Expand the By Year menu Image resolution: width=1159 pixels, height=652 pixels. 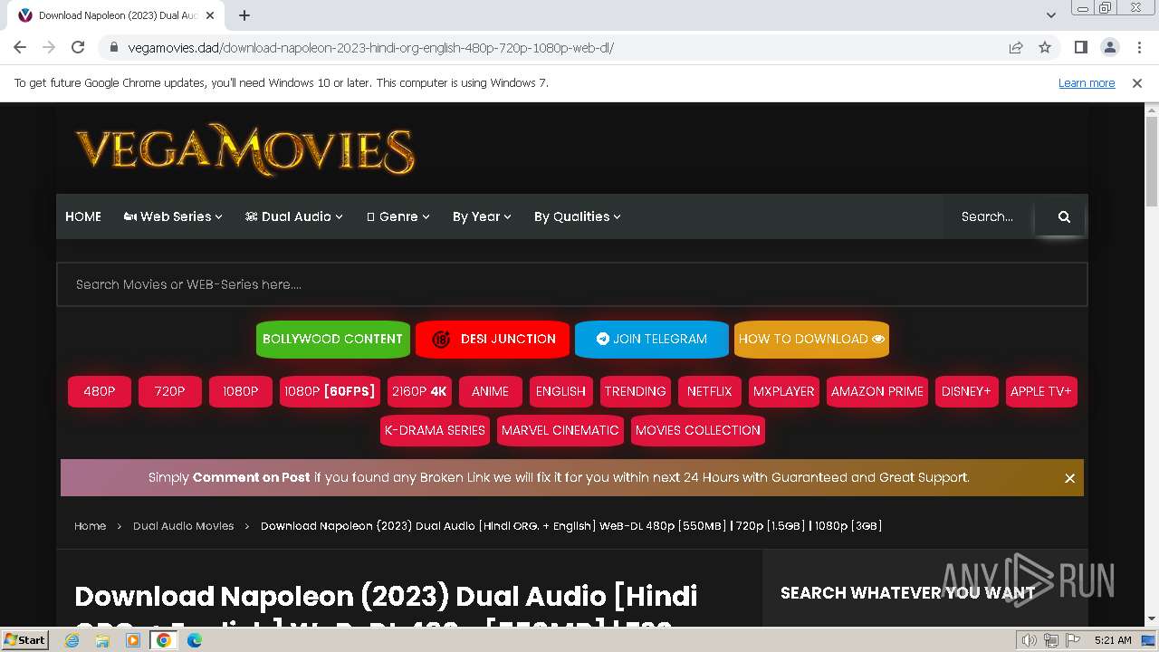(x=482, y=216)
